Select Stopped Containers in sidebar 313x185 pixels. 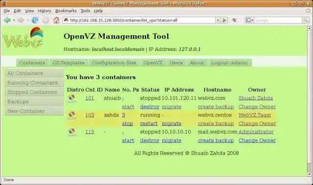pos(34,92)
